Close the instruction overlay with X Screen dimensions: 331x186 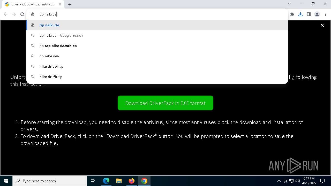(x=322, y=25)
